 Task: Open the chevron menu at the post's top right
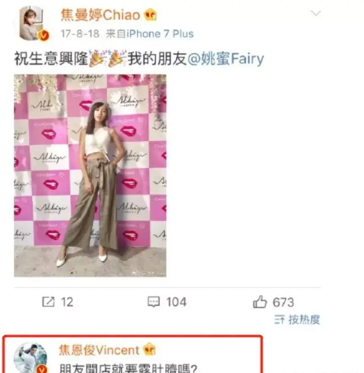316,14
